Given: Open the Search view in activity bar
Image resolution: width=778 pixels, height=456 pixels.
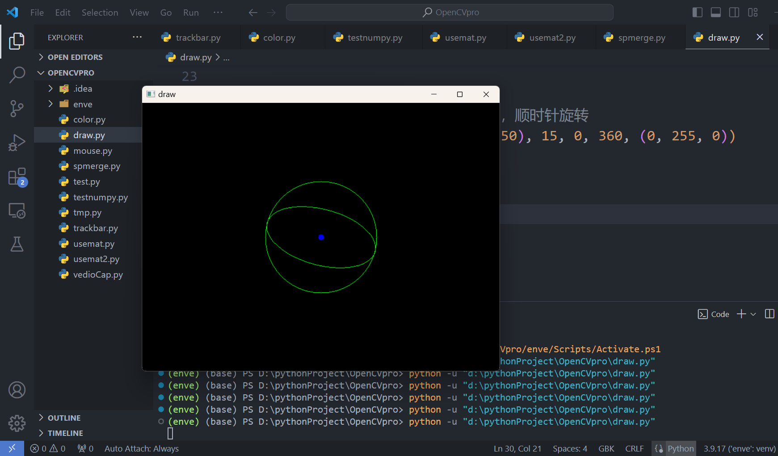Looking at the screenshot, I should [x=17, y=75].
